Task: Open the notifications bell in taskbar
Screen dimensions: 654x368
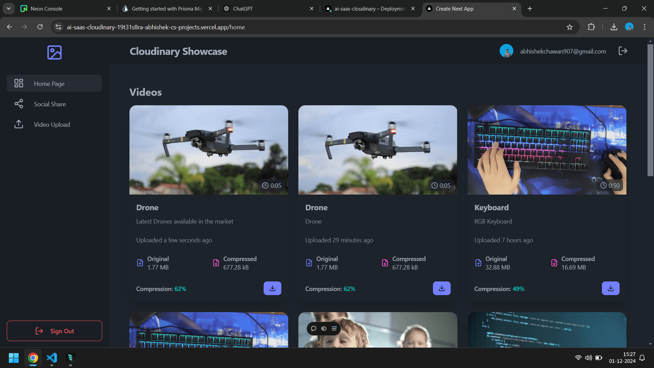Action: (x=642, y=358)
